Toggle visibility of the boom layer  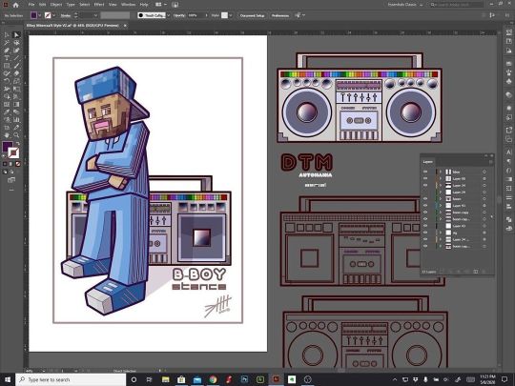425,199
